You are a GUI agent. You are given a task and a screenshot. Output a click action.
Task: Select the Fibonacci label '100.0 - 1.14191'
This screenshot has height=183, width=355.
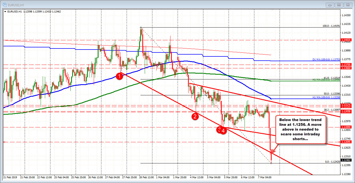pos(331,26)
